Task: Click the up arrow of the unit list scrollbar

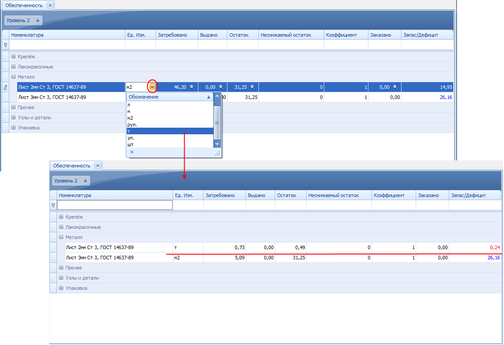Action: point(217,96)
